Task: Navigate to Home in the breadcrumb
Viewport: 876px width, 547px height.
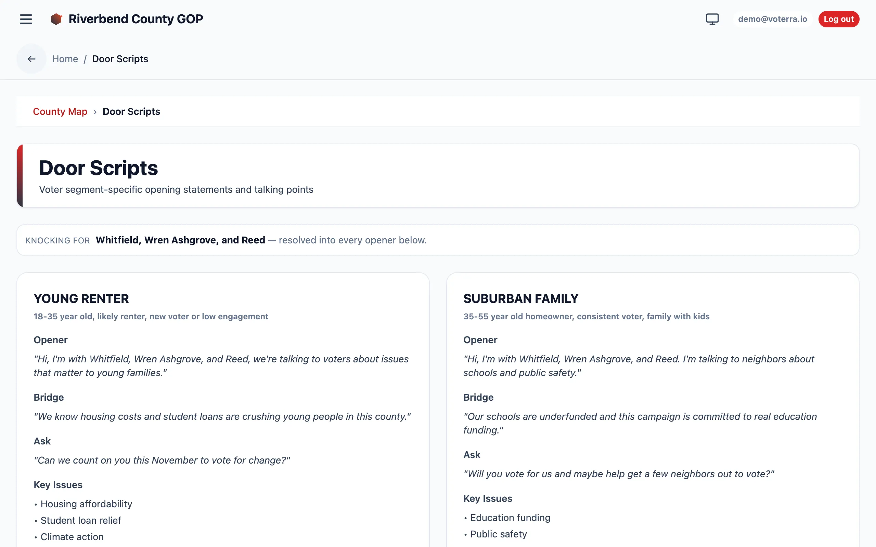Action: 65,58
